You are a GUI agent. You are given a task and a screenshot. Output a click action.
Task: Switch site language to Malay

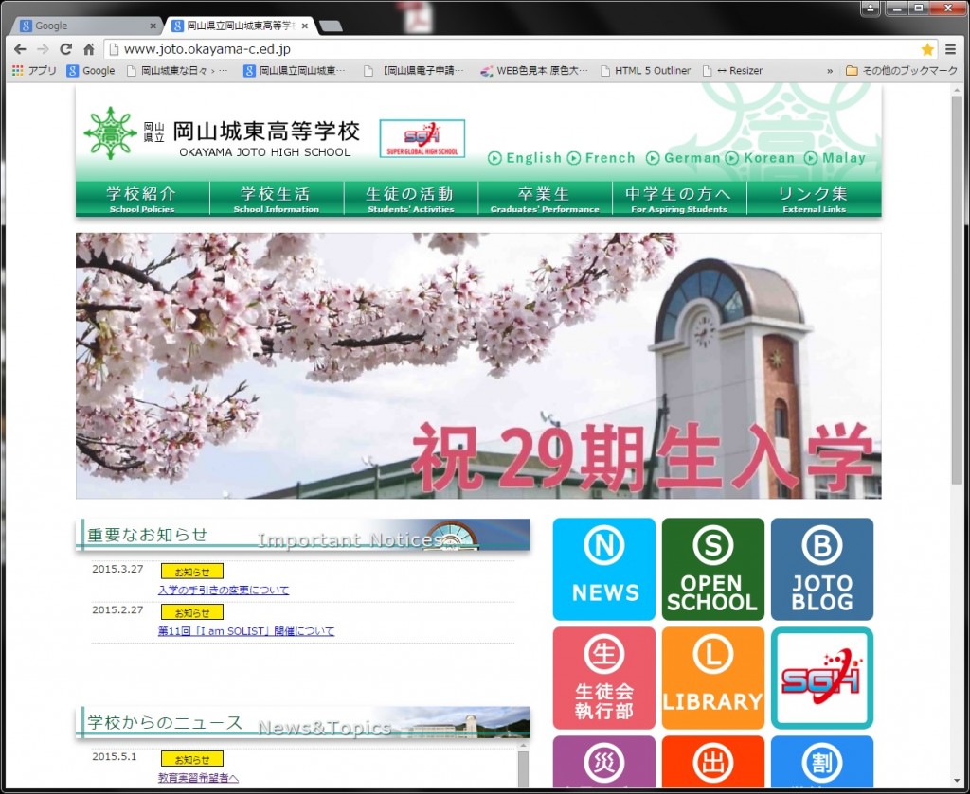(x=835, y=158)
